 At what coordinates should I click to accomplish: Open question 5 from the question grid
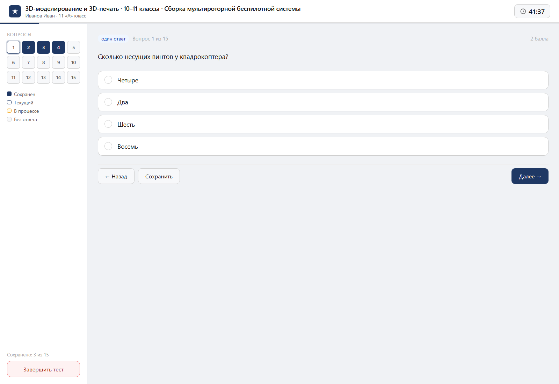tap(73, 47)
